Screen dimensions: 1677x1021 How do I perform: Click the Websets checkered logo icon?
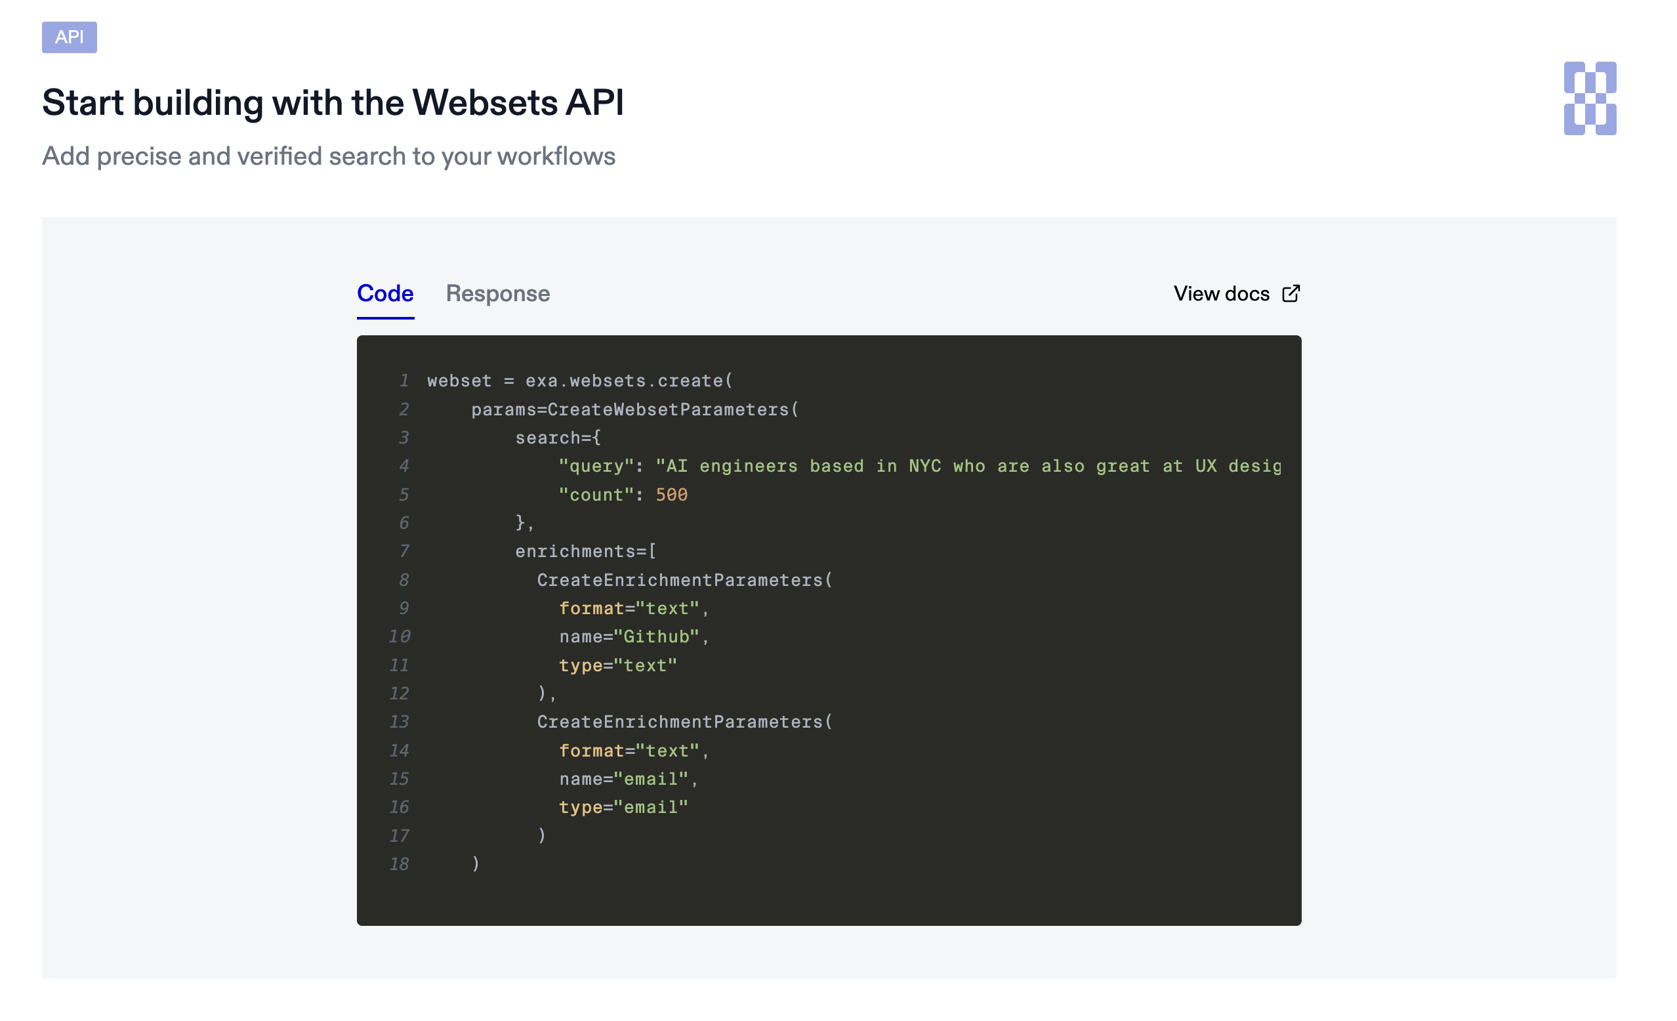(1589, 98)
